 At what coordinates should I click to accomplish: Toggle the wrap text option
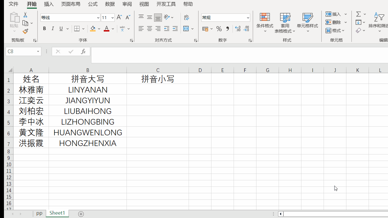click(186, 17)
